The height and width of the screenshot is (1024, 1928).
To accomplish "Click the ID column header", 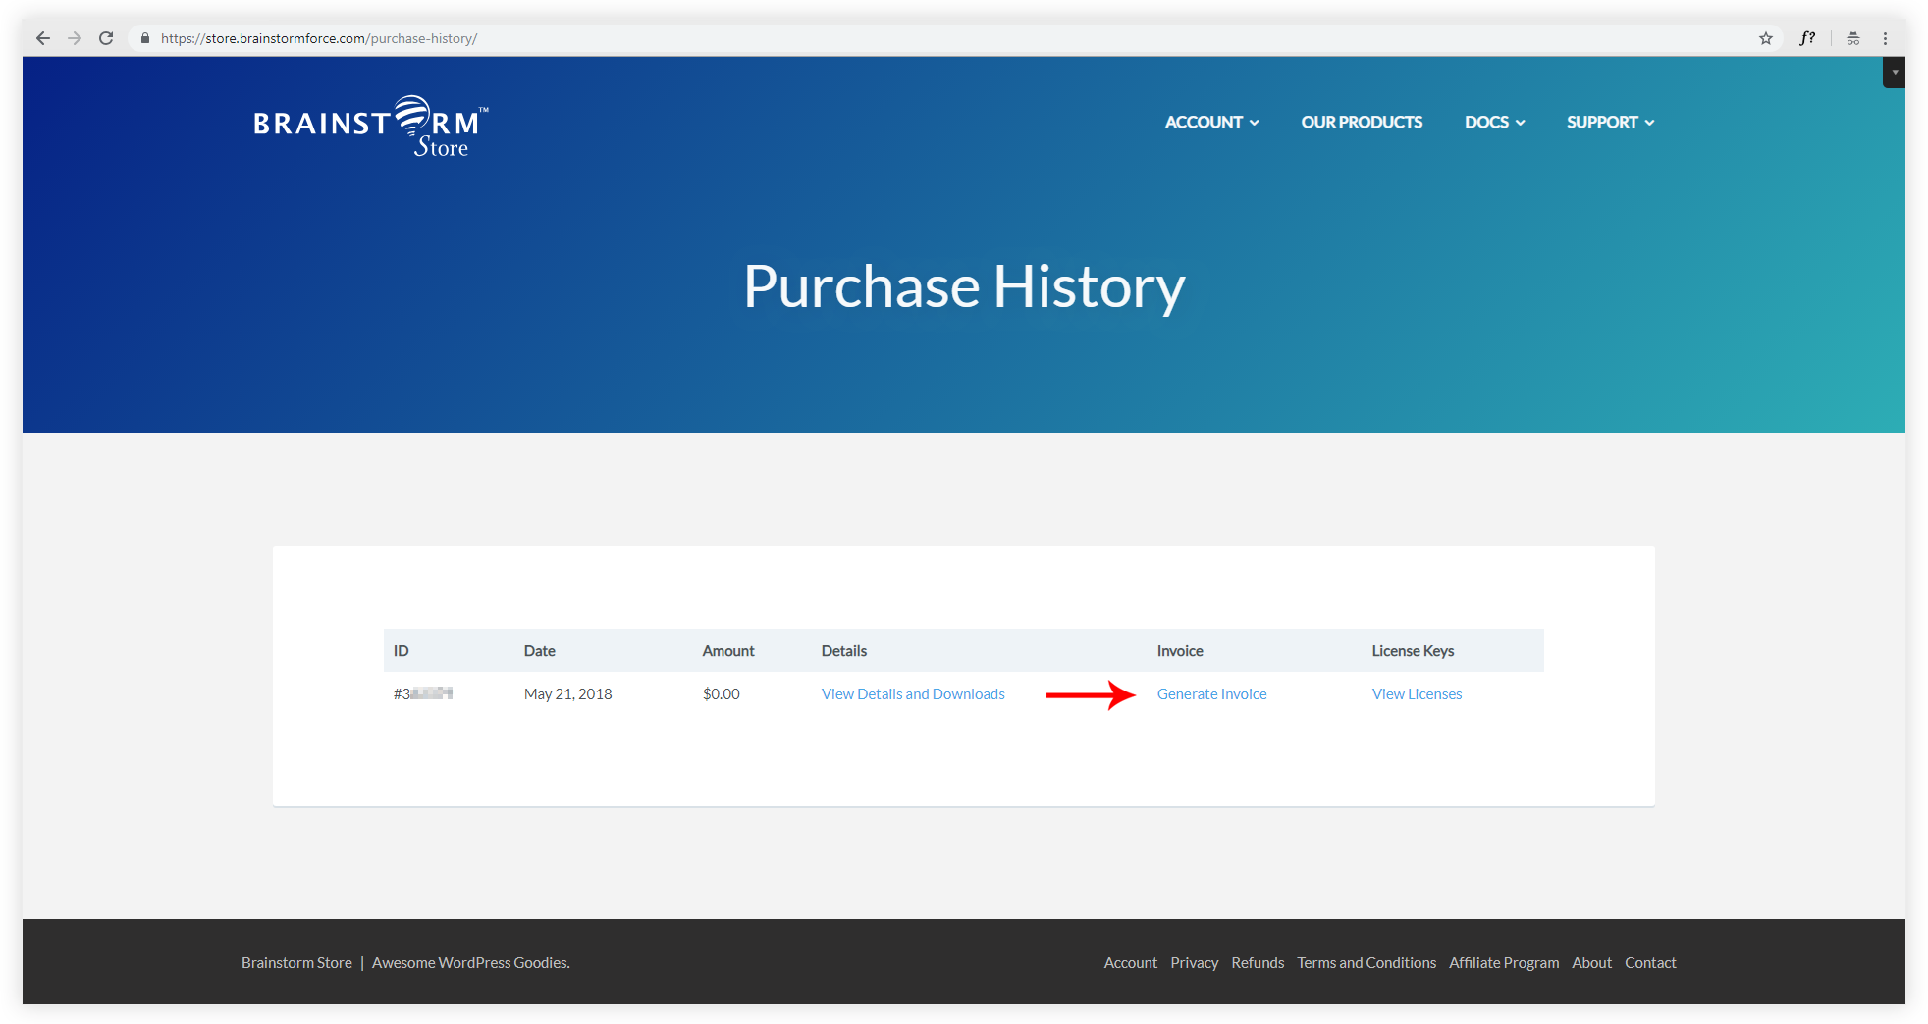I will click(x=401, y=650).
